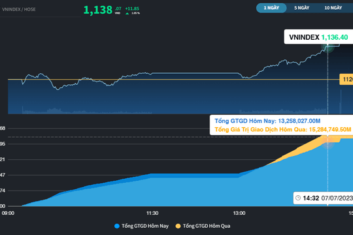
Task: Click the VNINDEX 1,136.40 tooltip
Action: (318, 37)
